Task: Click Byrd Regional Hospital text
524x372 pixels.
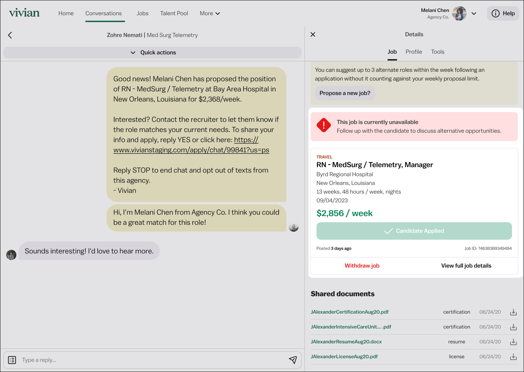Action: [345, 174]
